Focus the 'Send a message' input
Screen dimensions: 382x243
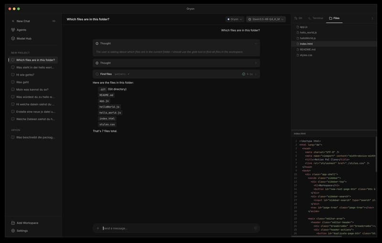pyautogui.click(x=177, y=228)
